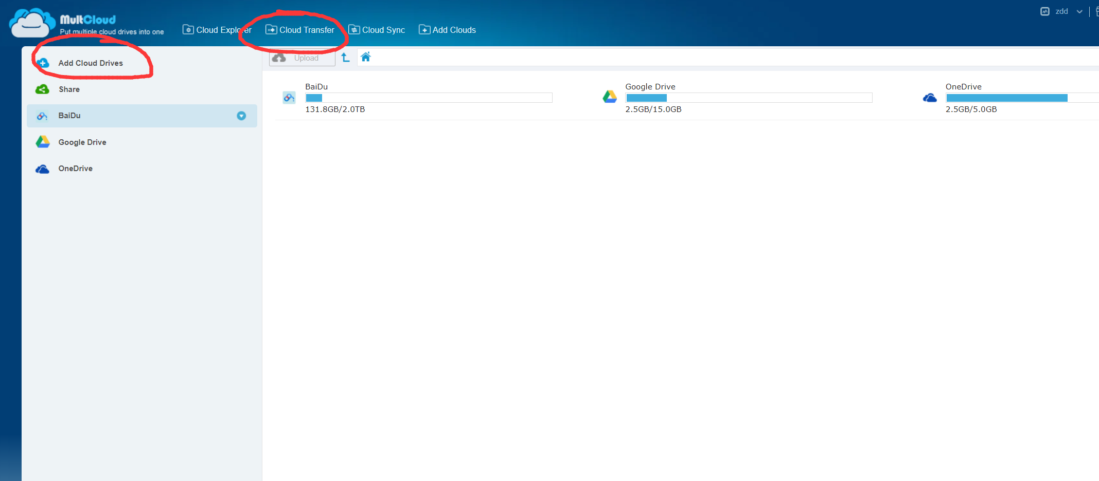Click the Upload button
The height and width of the screenshot is (481, 1099).
[x=302, y=58]
